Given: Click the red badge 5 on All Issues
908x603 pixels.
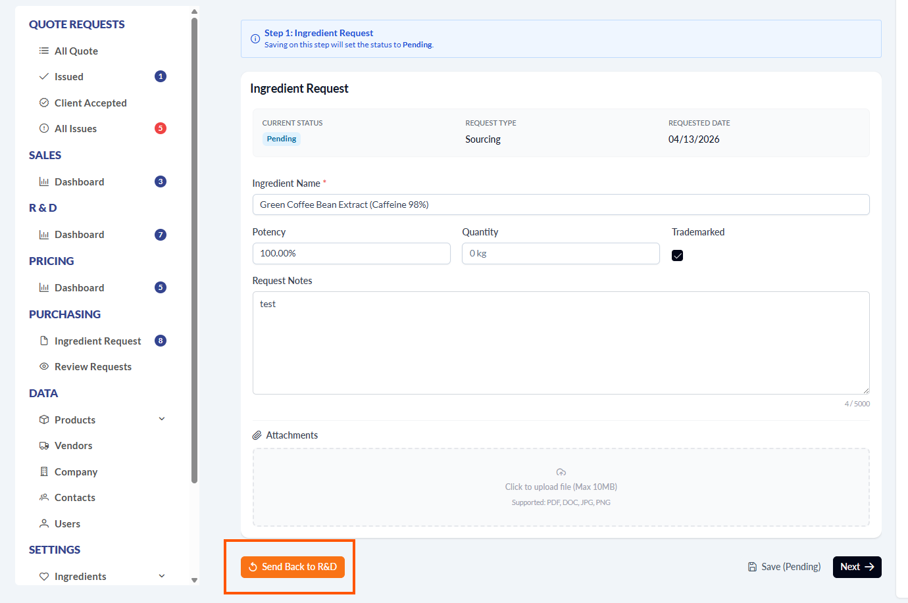Looking at the screenshot, I should tap(161, 128).
